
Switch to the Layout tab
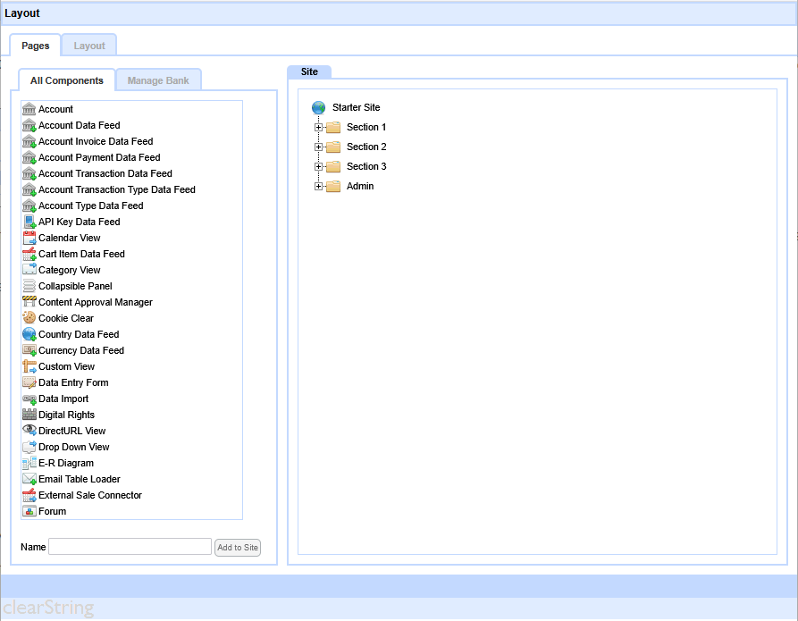[x=89, y=46]
